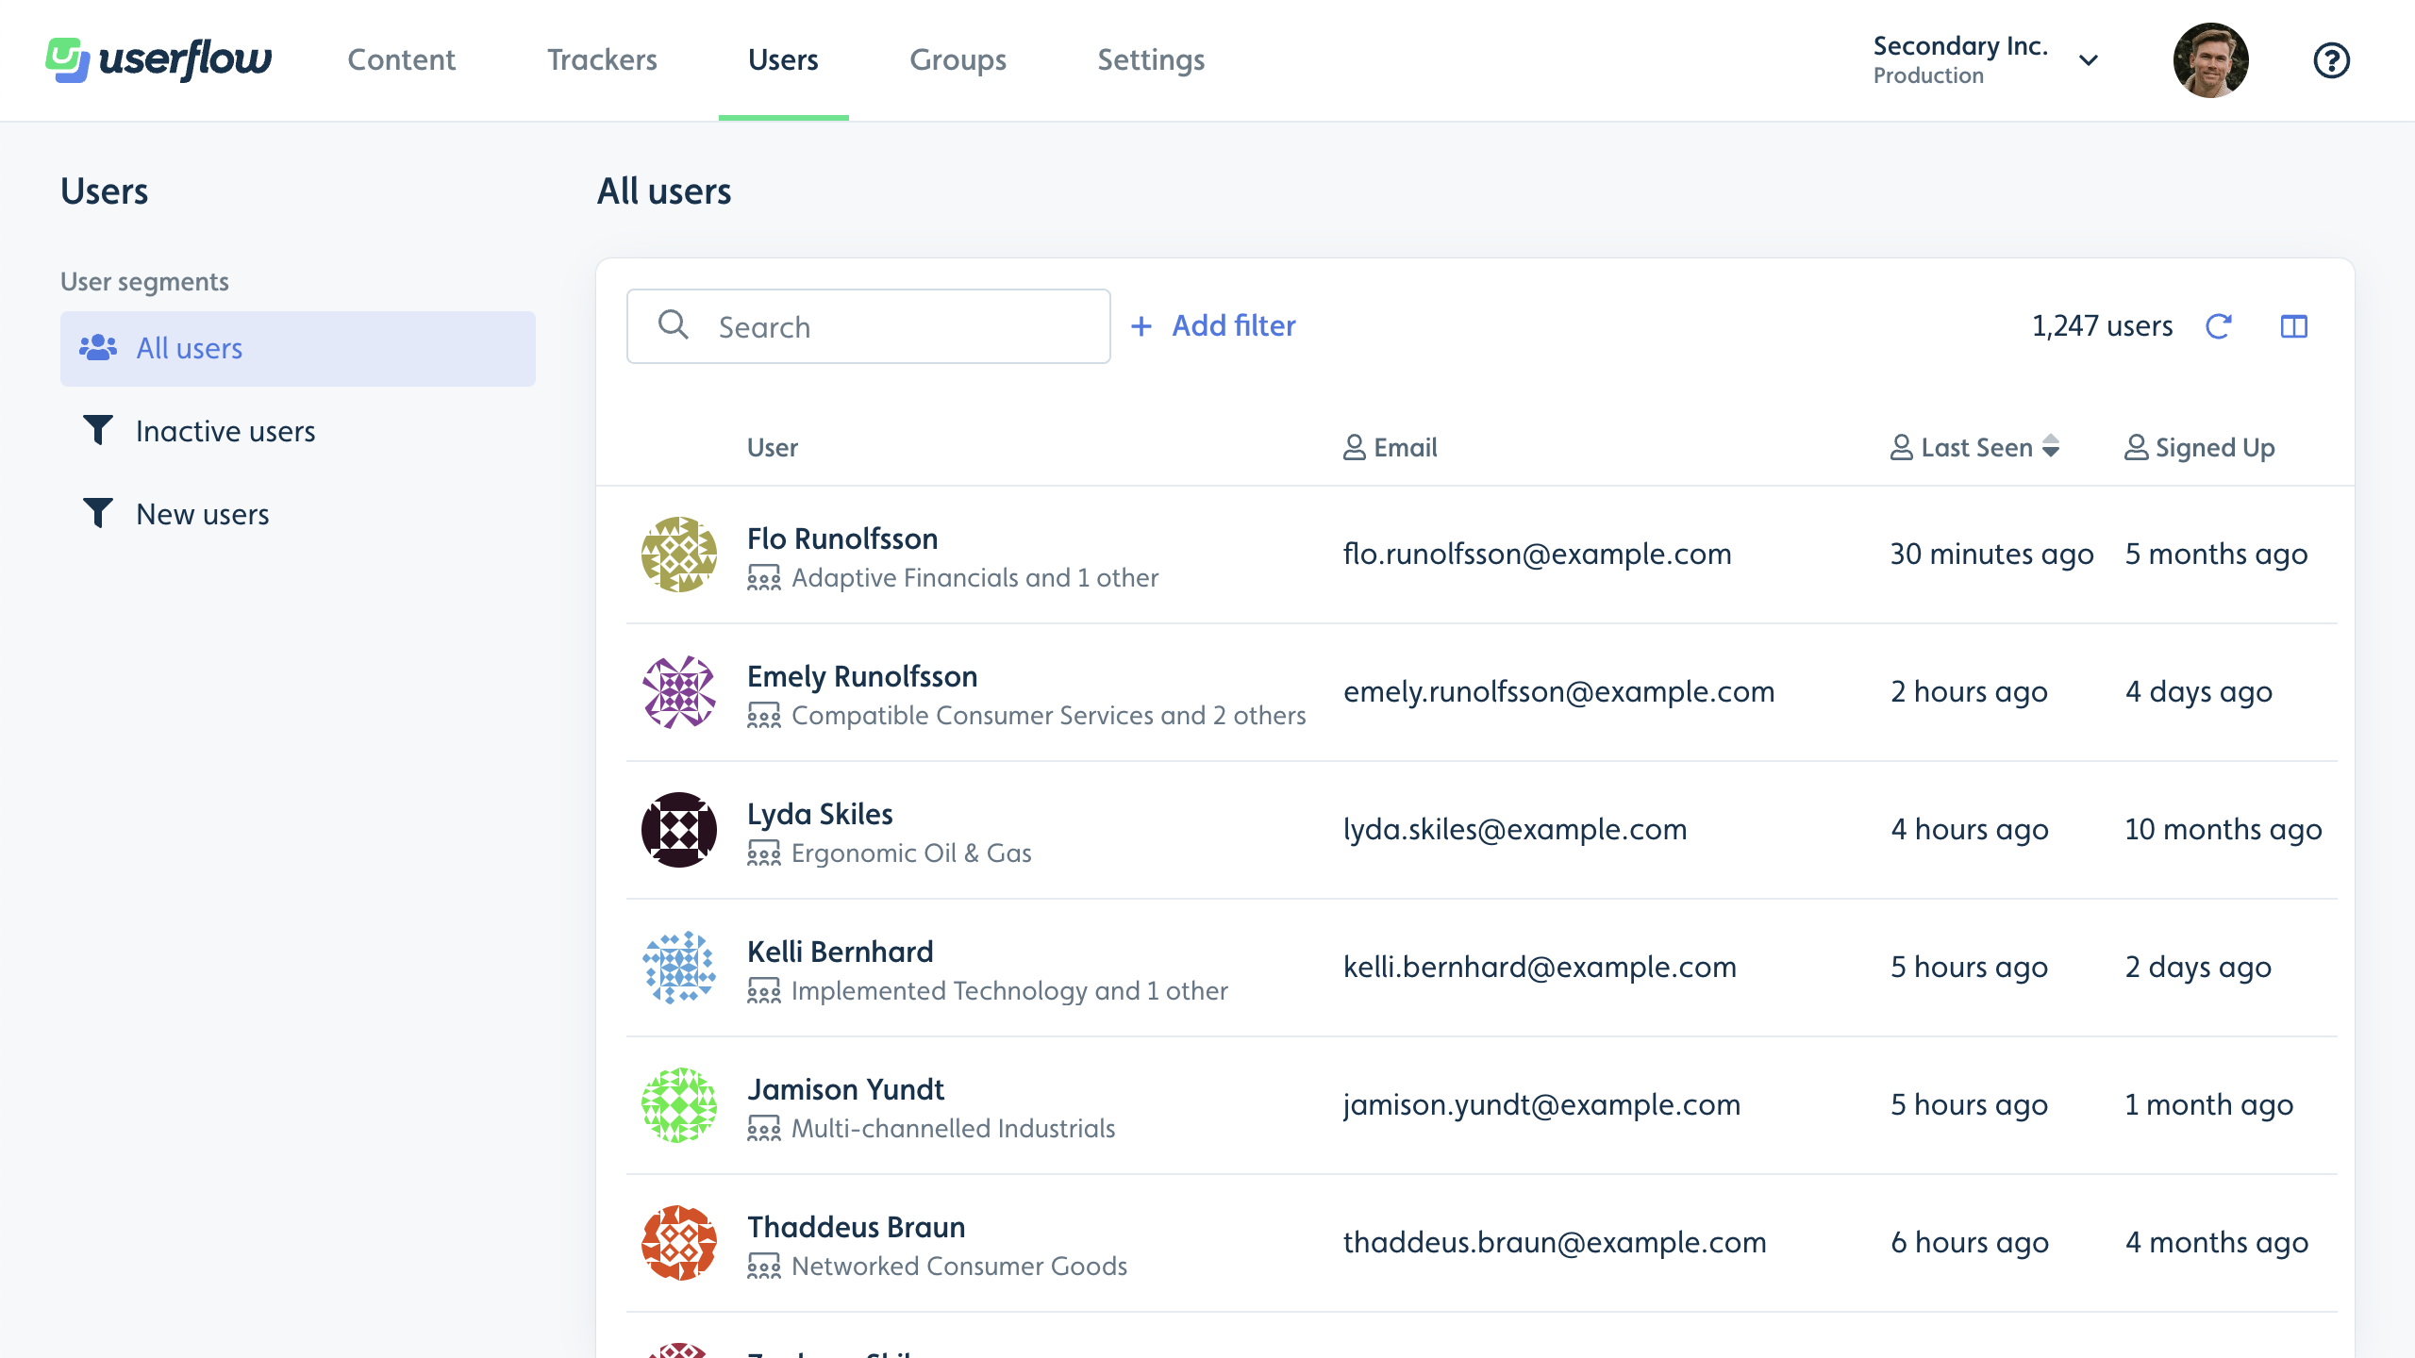
Task: Select the Users tab
Action: coord(783,59)
